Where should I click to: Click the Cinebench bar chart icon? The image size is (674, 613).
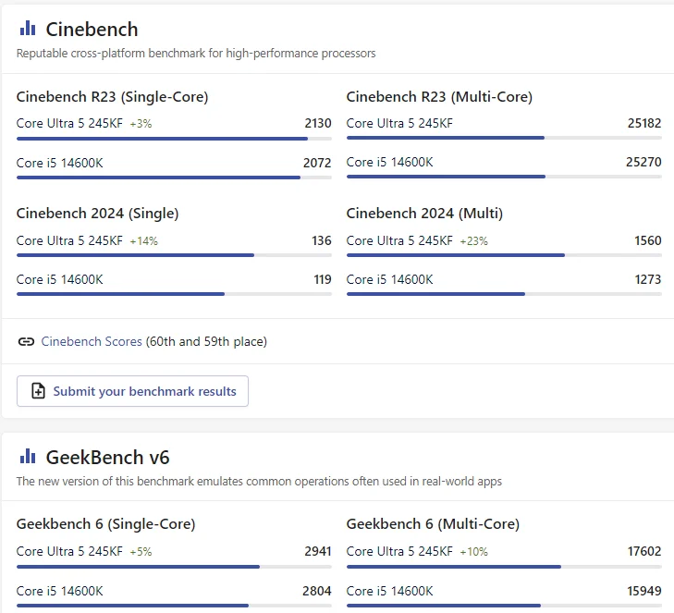pyautogui.click(x=28, y=29)
